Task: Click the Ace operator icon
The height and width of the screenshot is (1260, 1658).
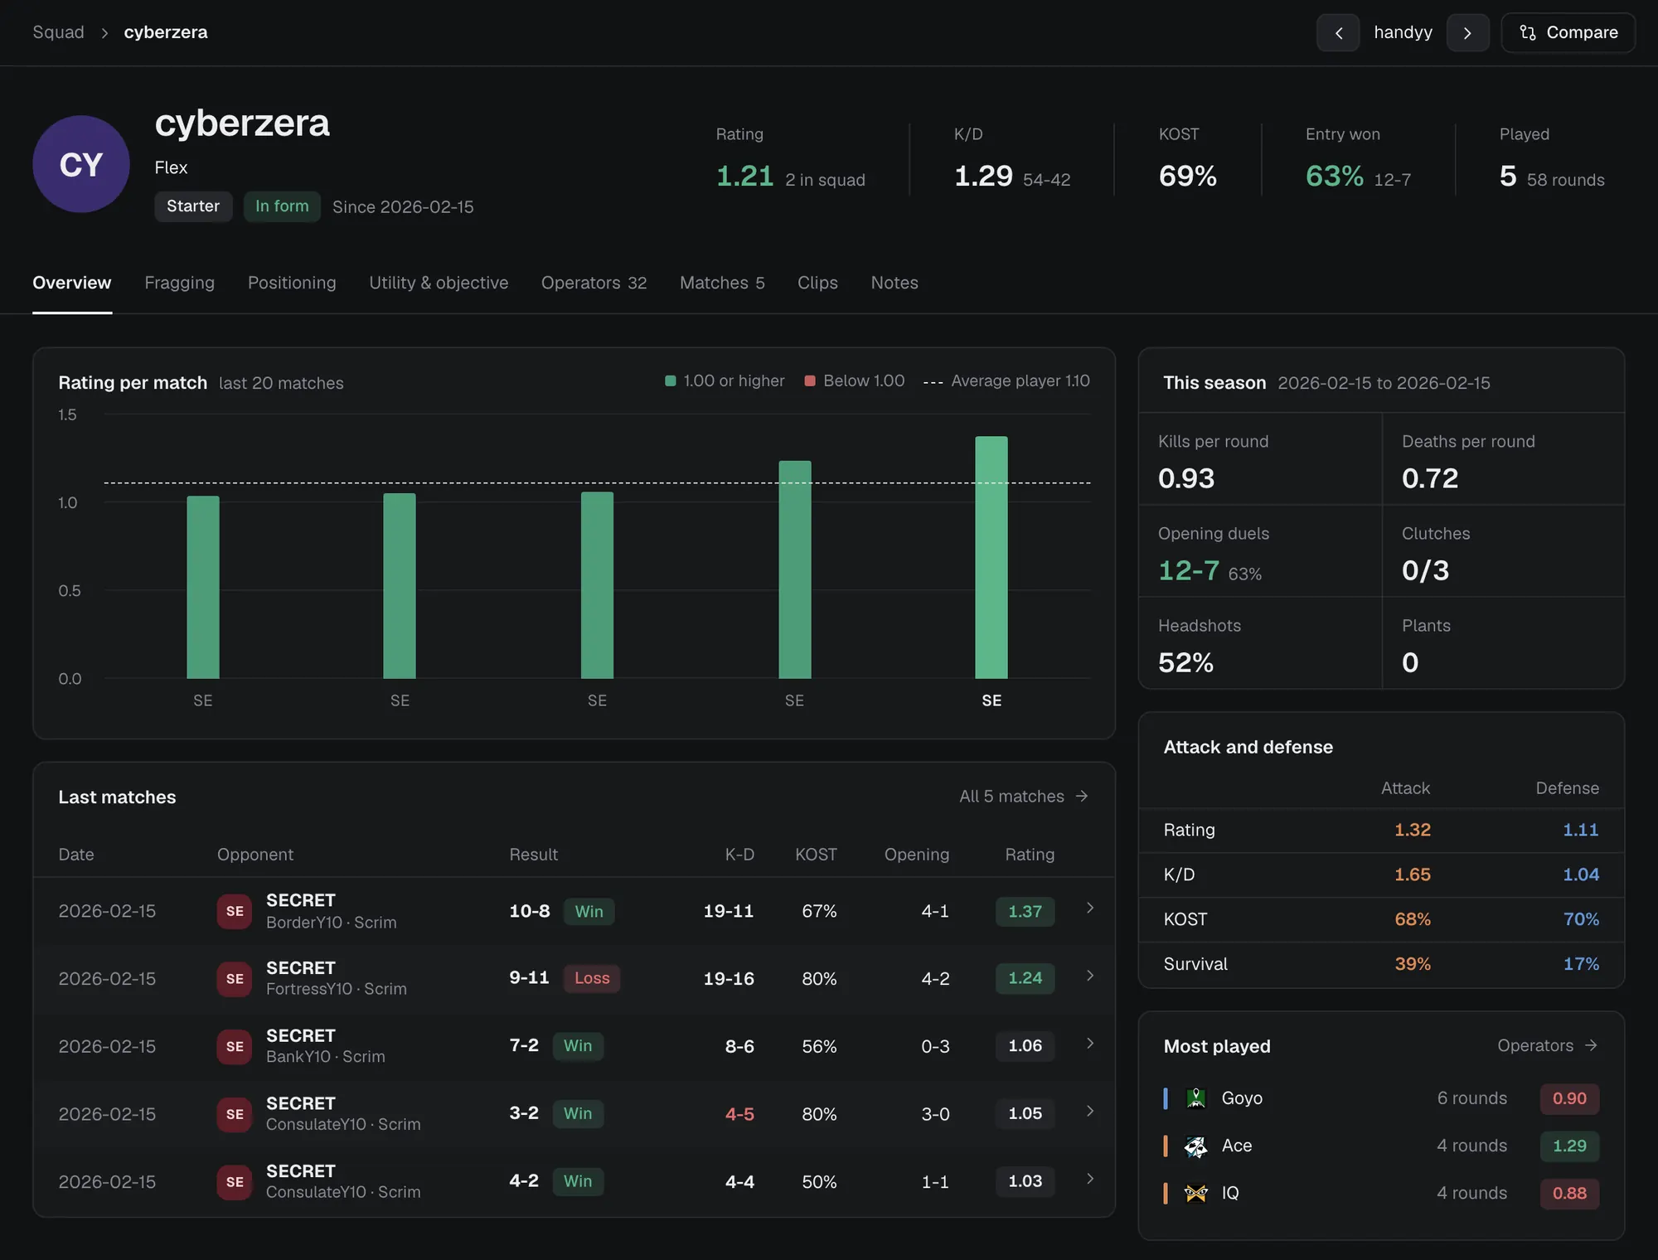Action: click(x=1195, y=1146)
